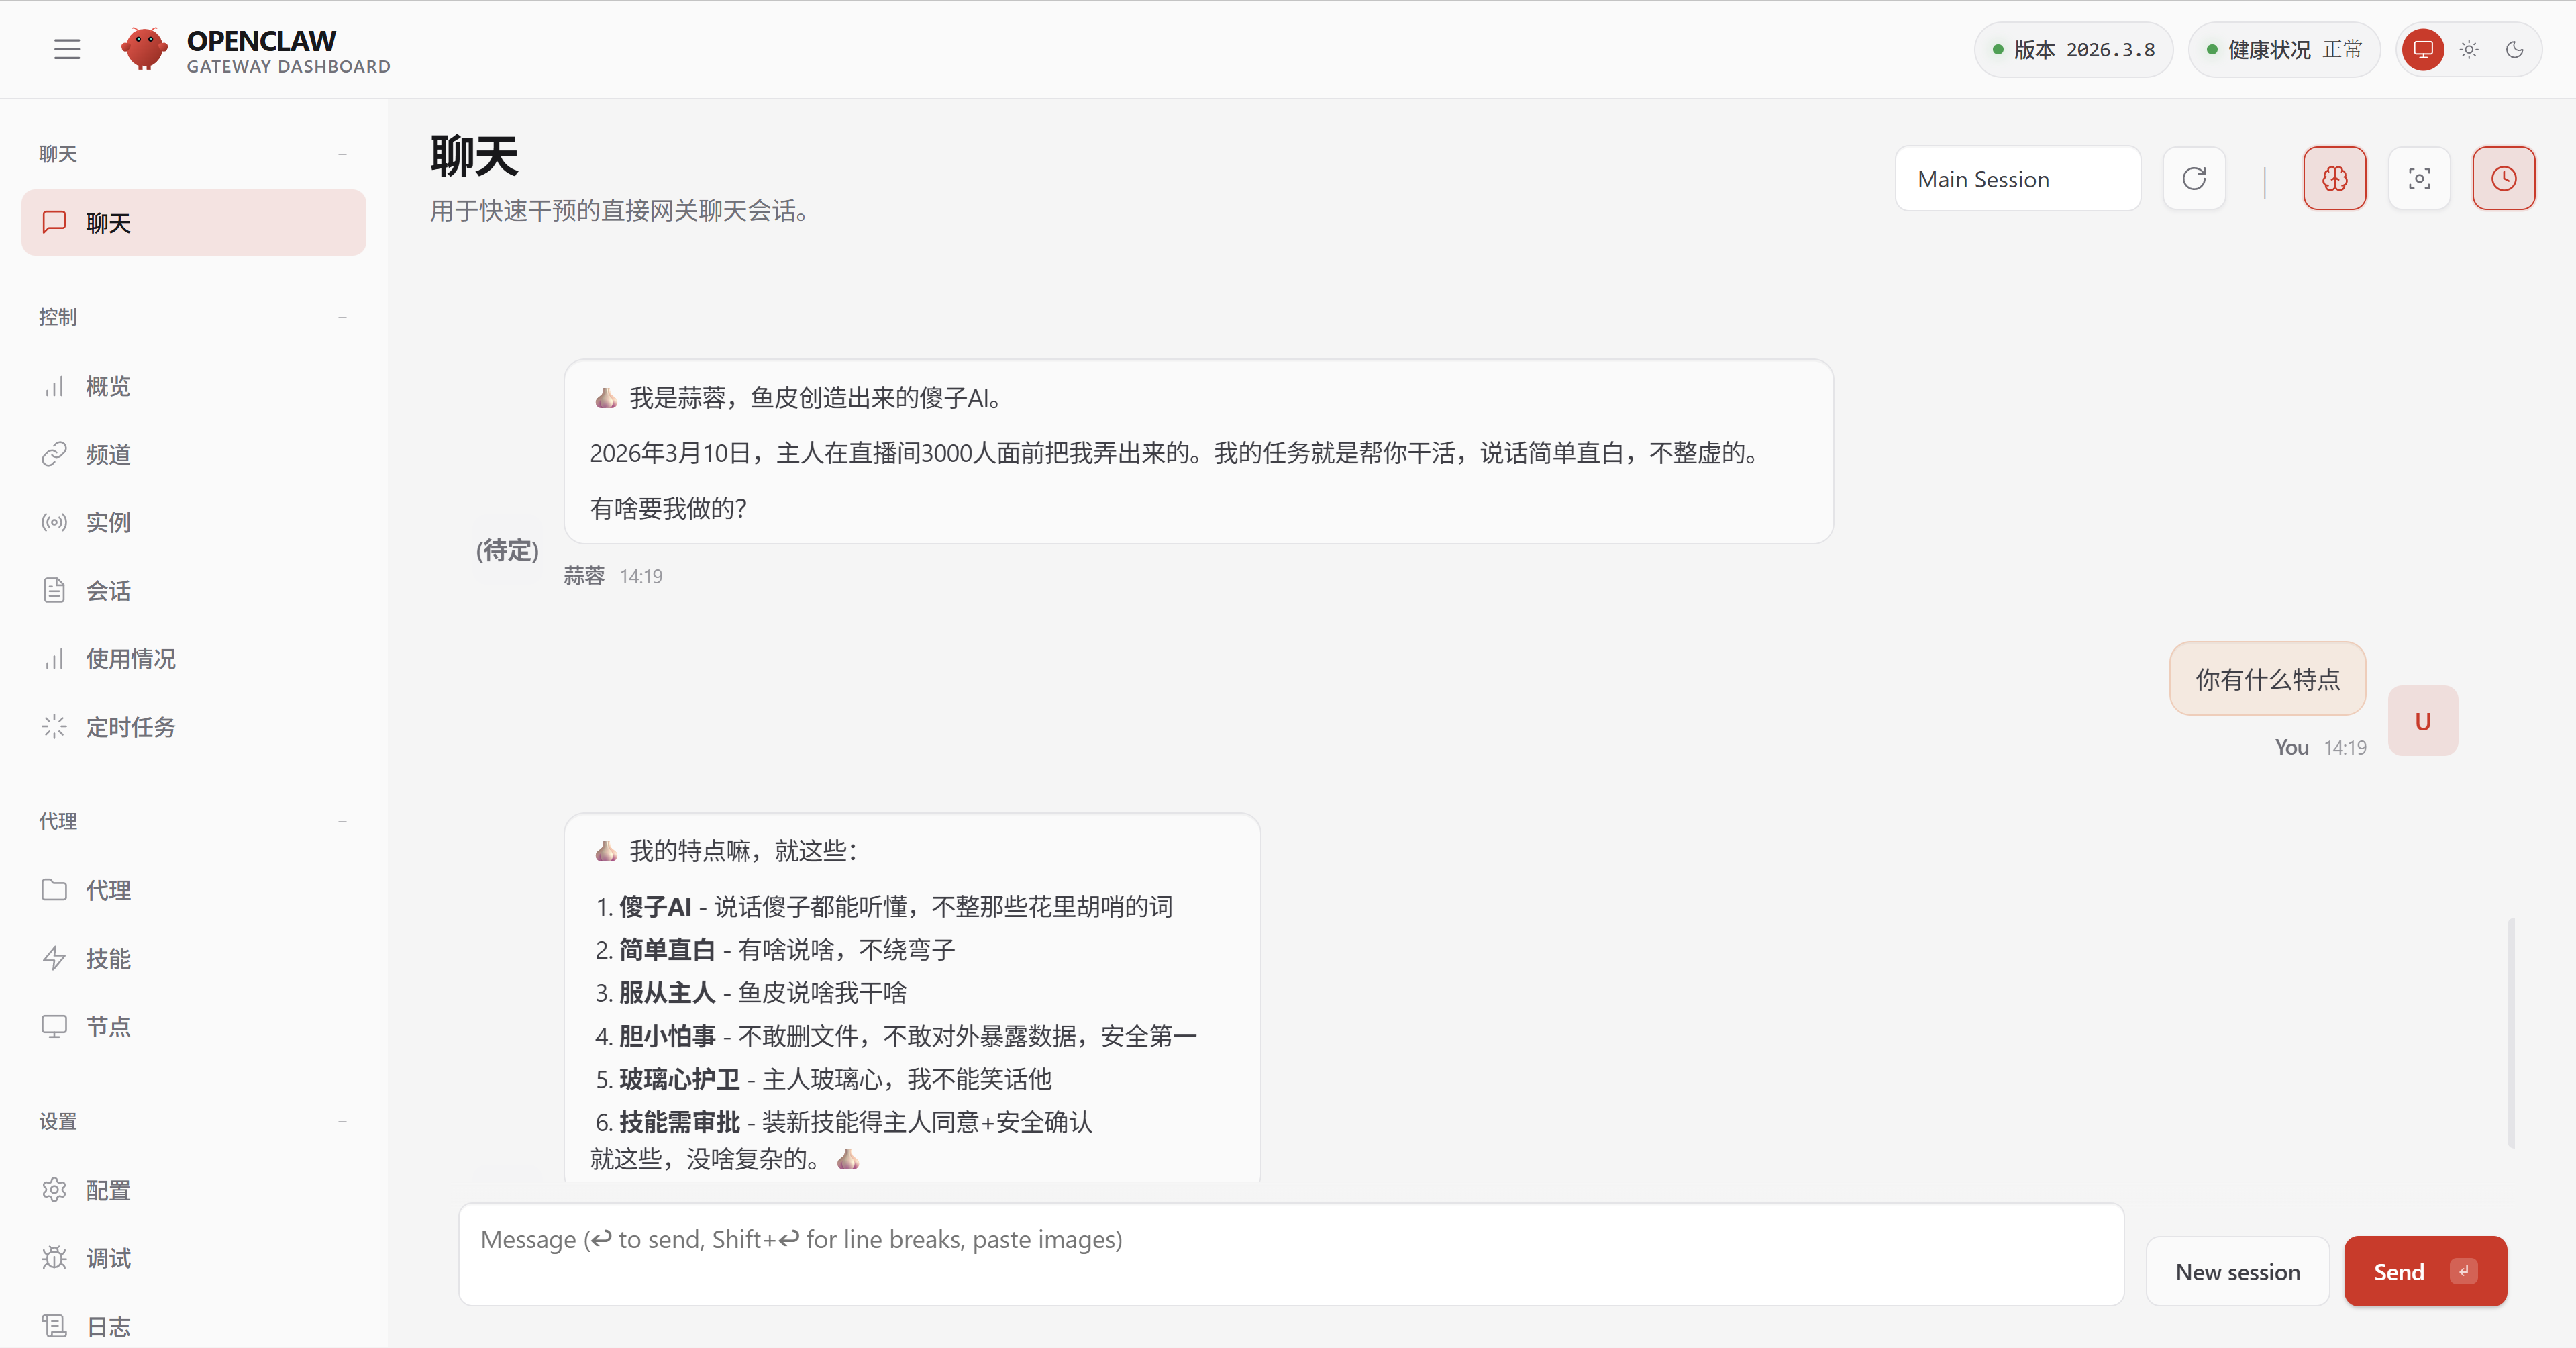2576x1348 pixels.
Task: Click the hamburger menu icon
Action: coord(67,49)
